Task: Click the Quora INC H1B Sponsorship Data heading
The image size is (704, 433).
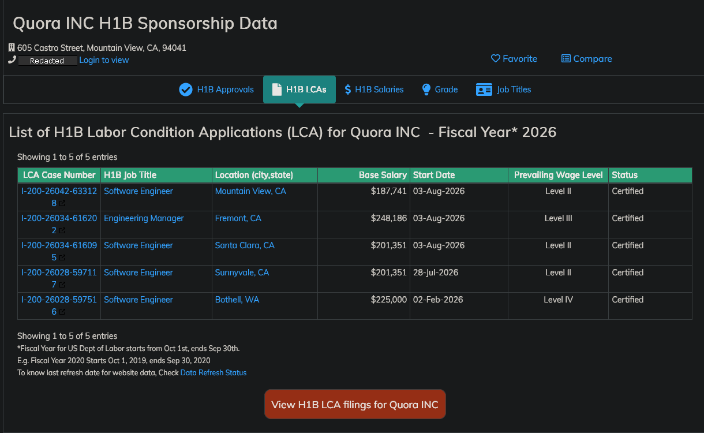Action: (x=145, y=23)
